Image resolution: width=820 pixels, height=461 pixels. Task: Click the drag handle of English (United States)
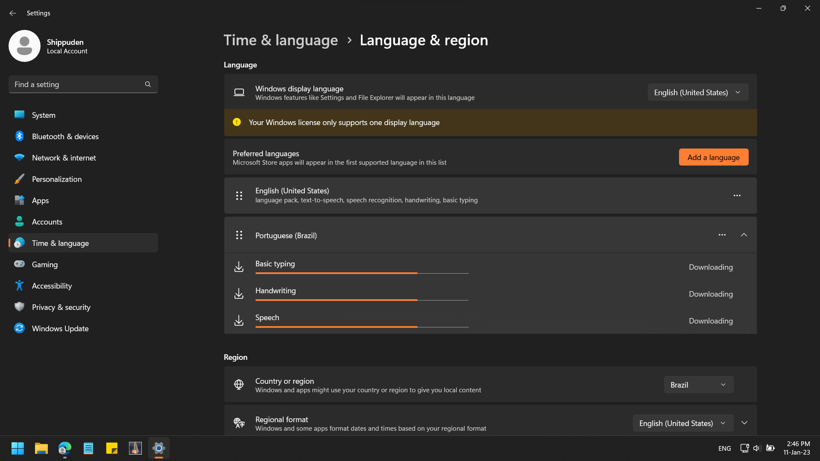coord(239,195)
